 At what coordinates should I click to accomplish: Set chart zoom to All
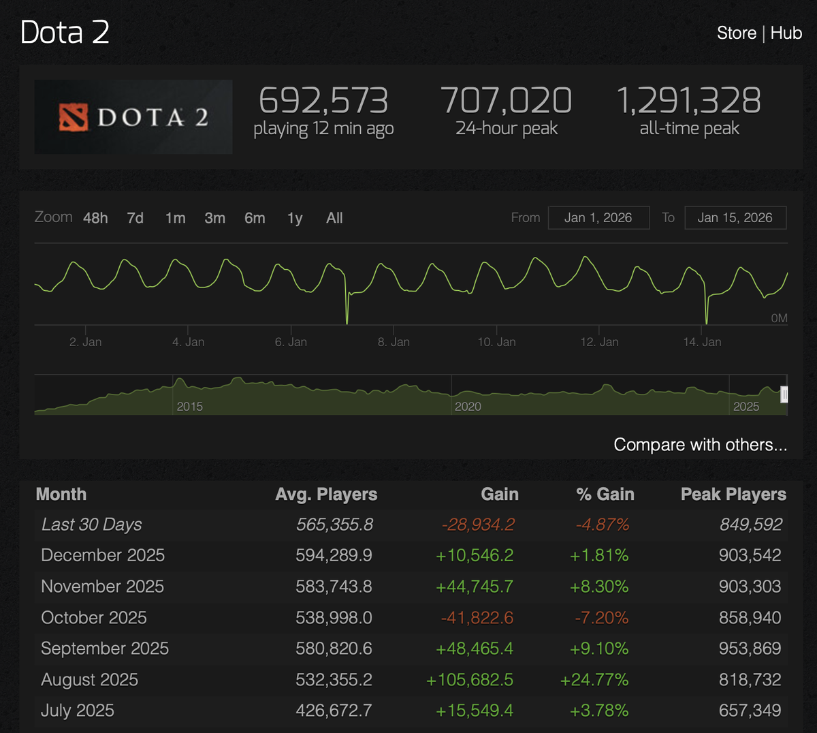[334, 218]
